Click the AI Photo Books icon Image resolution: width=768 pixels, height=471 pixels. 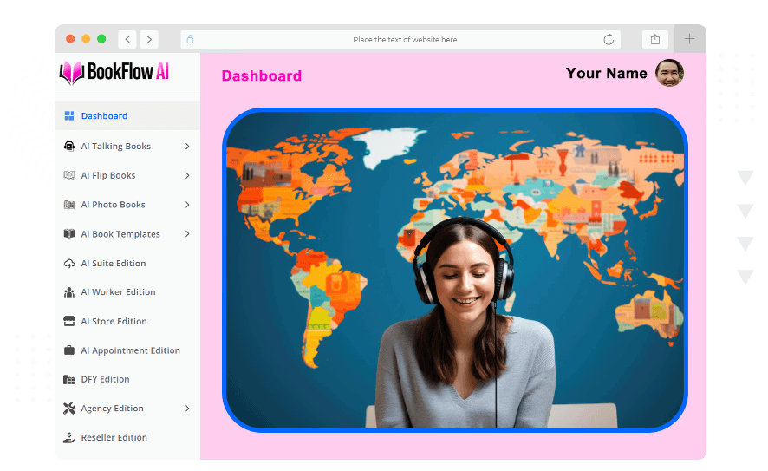point(69,205)
